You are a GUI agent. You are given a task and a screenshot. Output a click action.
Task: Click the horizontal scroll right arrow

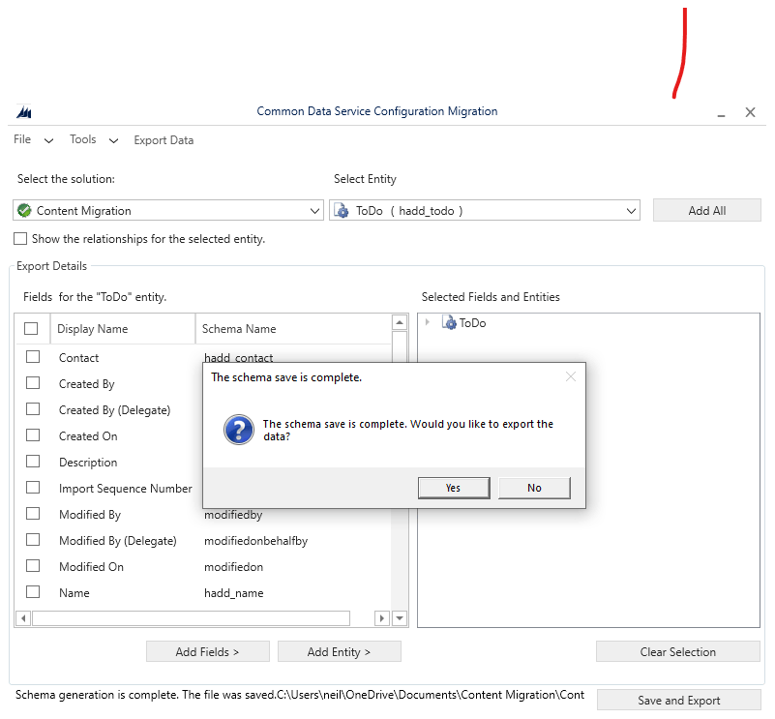coord(381,618)
